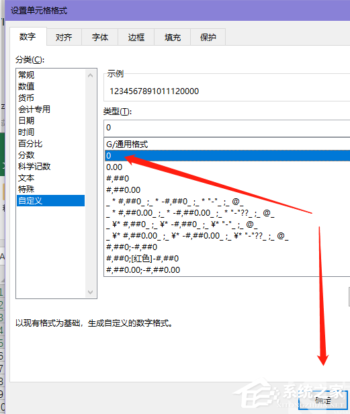This screenshot has width=350, height=414.
Task: Pick the 文本 category
Action: coord(50,178)
